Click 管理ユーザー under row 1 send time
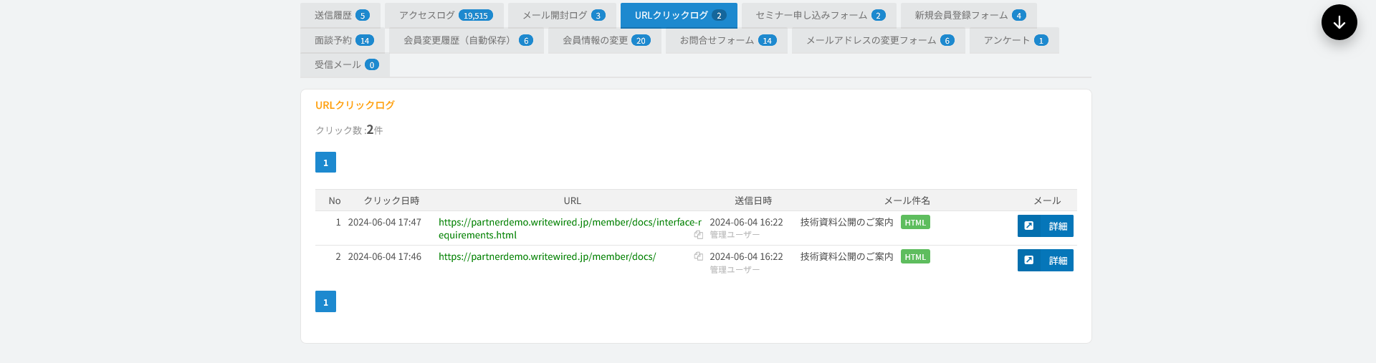The image size is (1376, 363). pos(735,235)
